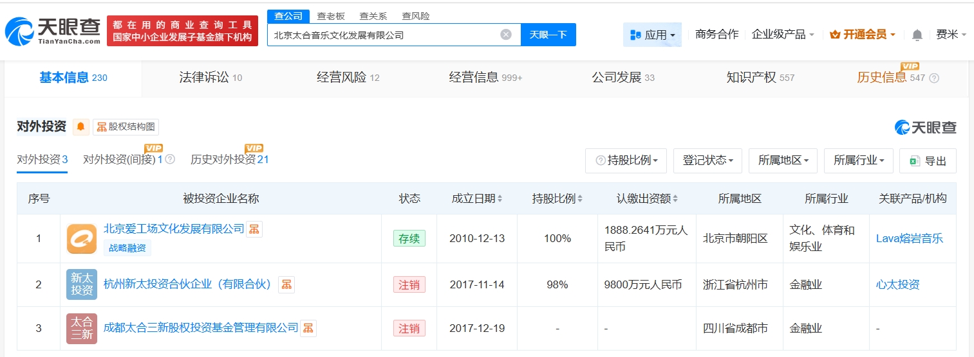The height and width of the screenshot is (357, 974).
Task: Click the TianYanCha logo
Action: (53, 31)
